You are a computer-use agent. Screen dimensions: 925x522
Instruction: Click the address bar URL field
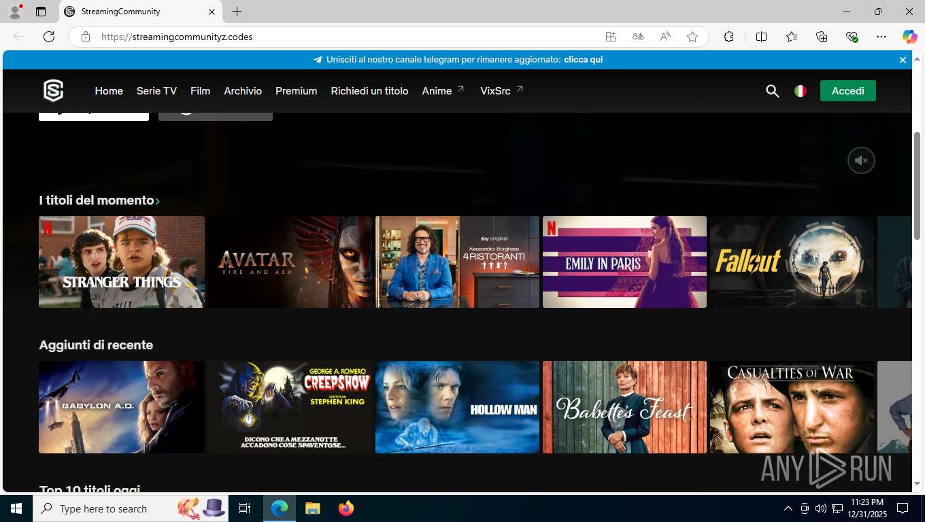click(347, 37)
